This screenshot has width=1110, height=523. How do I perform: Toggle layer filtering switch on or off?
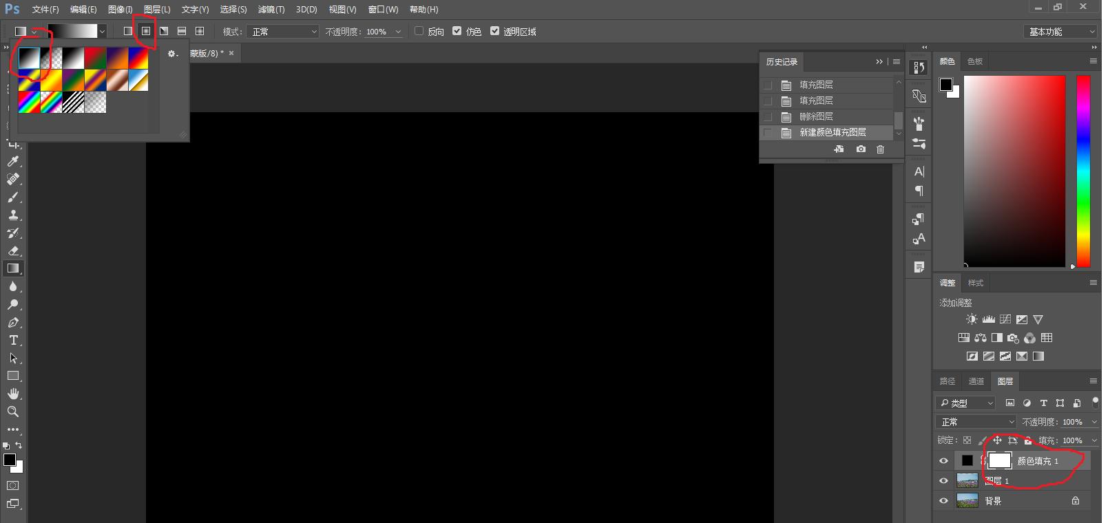1095,403
